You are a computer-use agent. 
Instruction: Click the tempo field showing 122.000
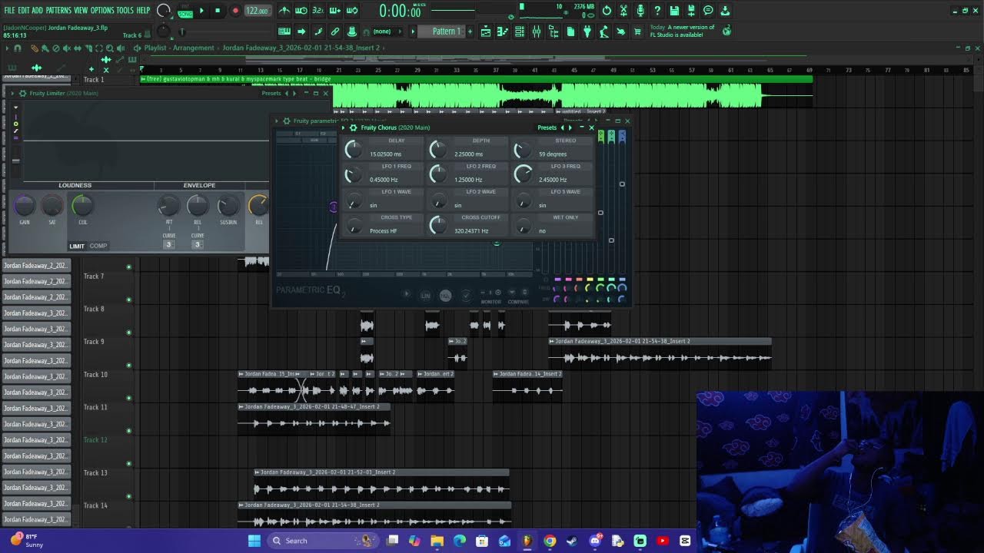click(257, 11)
